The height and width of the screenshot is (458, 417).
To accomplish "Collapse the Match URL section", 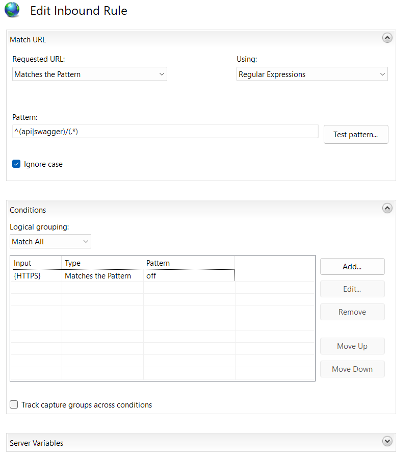I will click(387, 38).
